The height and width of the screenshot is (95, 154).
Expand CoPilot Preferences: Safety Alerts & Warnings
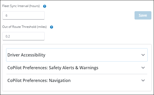point(77,68)
